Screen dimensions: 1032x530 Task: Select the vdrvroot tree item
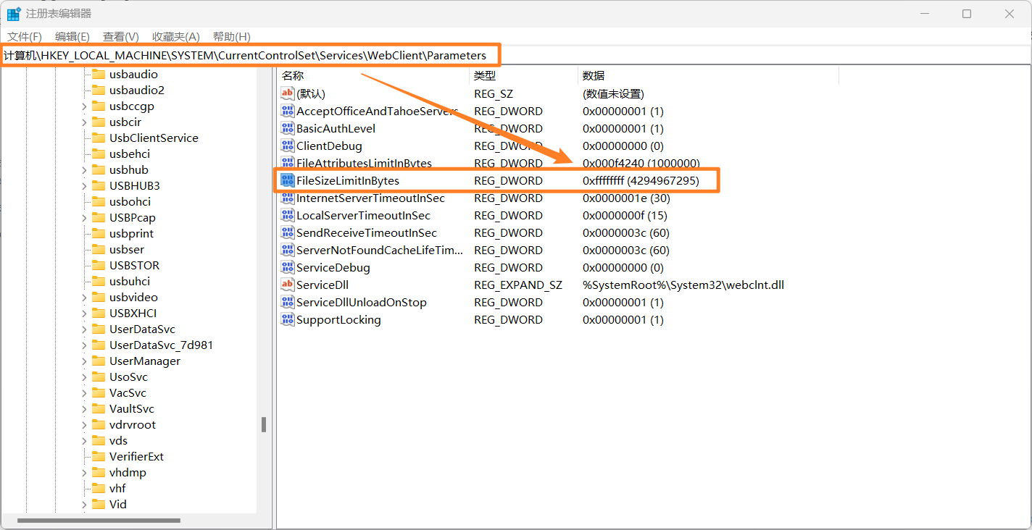click(133, 424)
